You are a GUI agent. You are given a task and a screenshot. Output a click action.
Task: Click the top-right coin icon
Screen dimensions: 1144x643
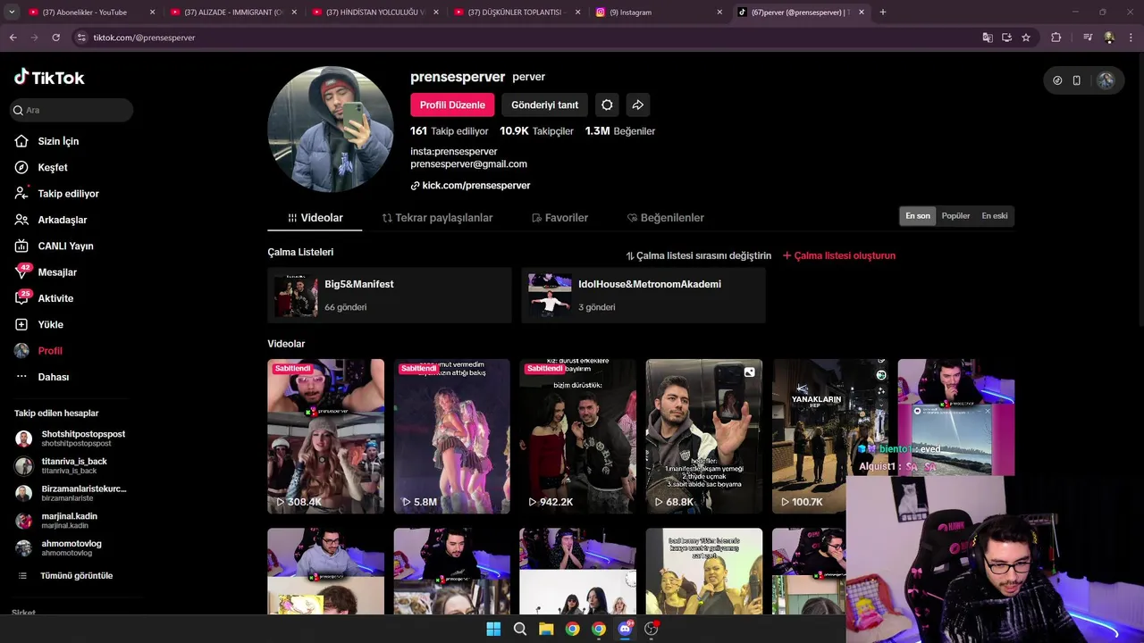pos(1057,80)
